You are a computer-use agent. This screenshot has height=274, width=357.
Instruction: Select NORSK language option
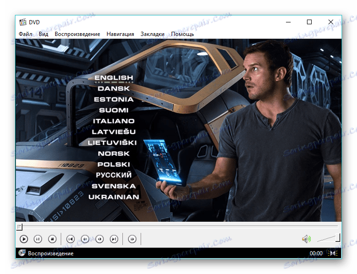click(x=114, y=154)
